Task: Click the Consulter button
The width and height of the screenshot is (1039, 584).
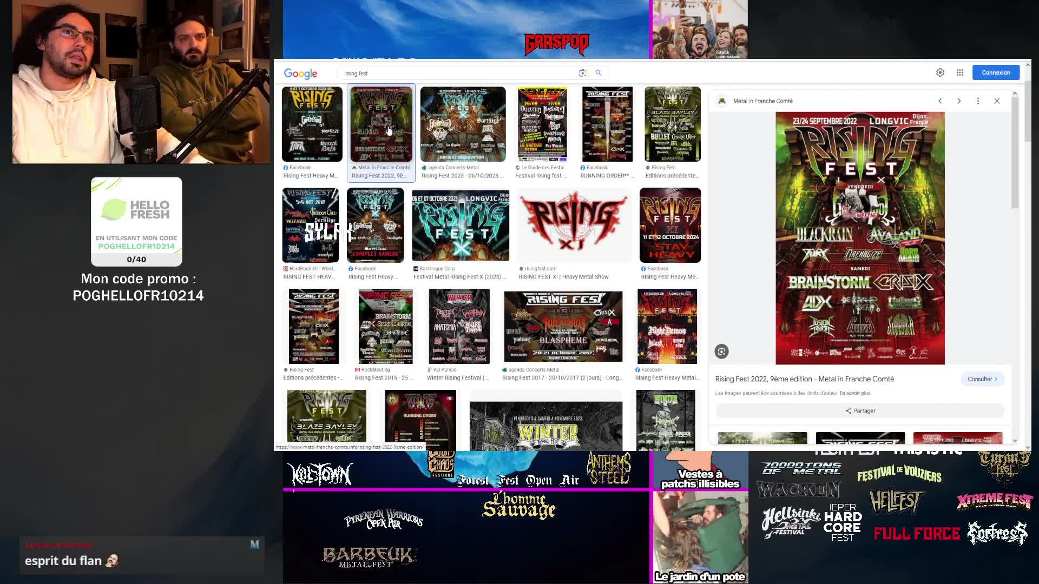Action: pyautogui.click(x=983, y=379)
